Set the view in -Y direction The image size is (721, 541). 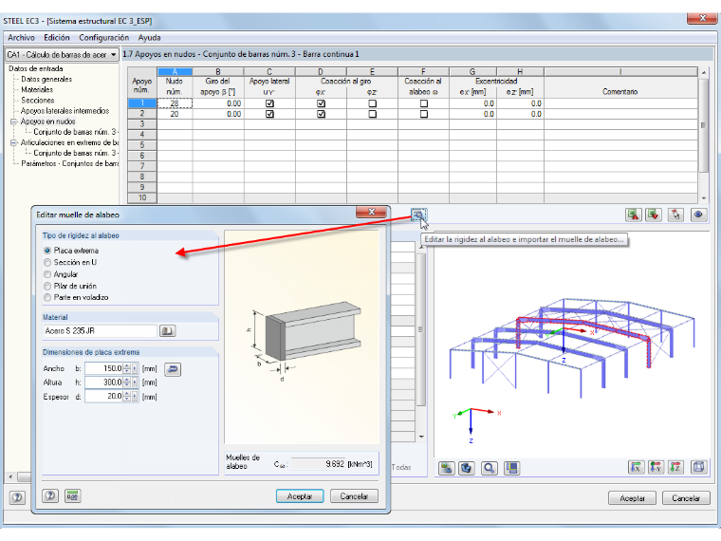pos(656,467)
